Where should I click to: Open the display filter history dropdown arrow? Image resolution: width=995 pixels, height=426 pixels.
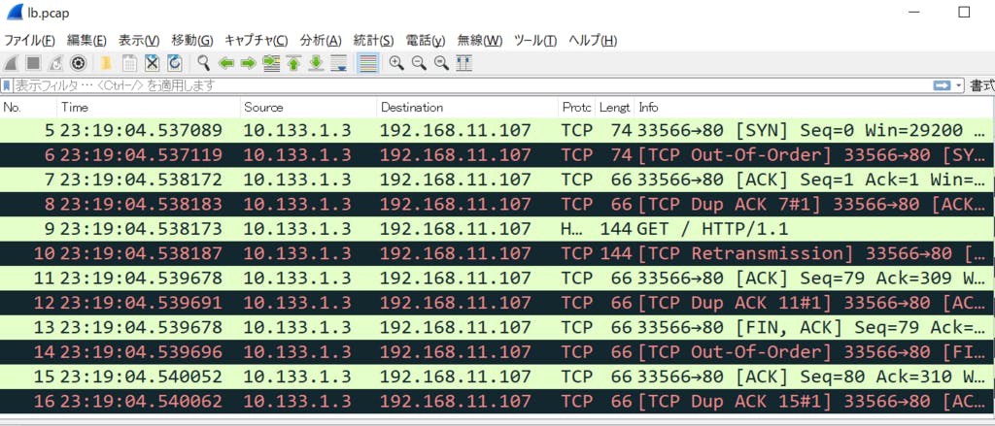960,85
